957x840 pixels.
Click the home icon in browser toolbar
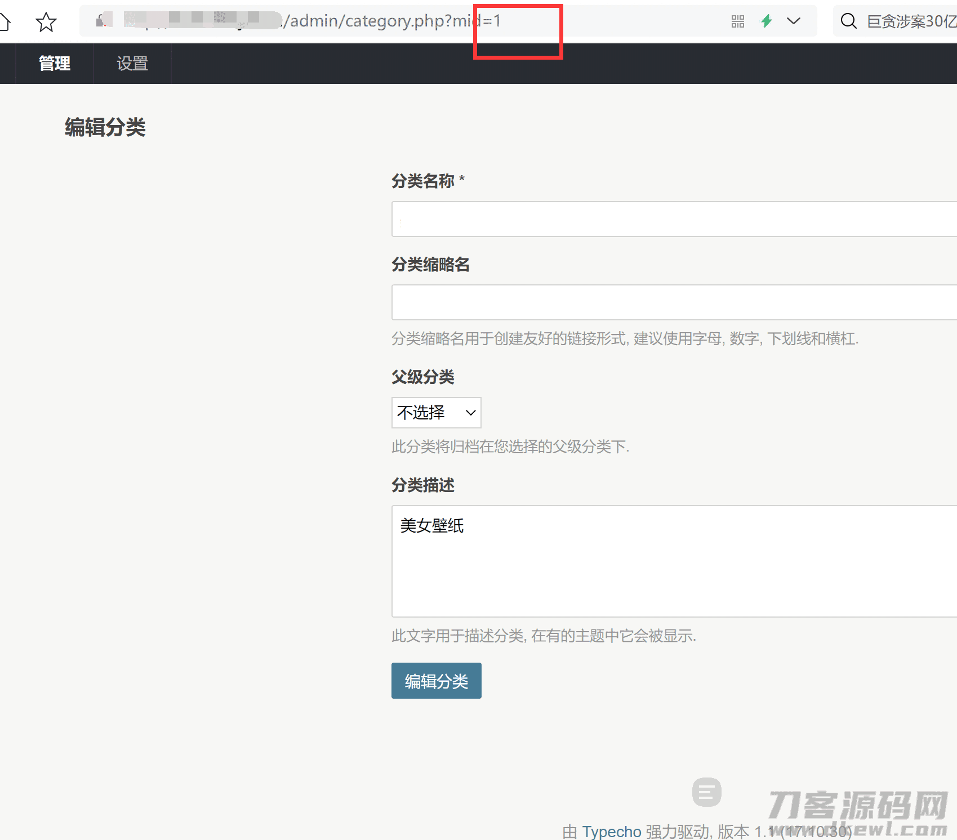(x=5, y=23)
